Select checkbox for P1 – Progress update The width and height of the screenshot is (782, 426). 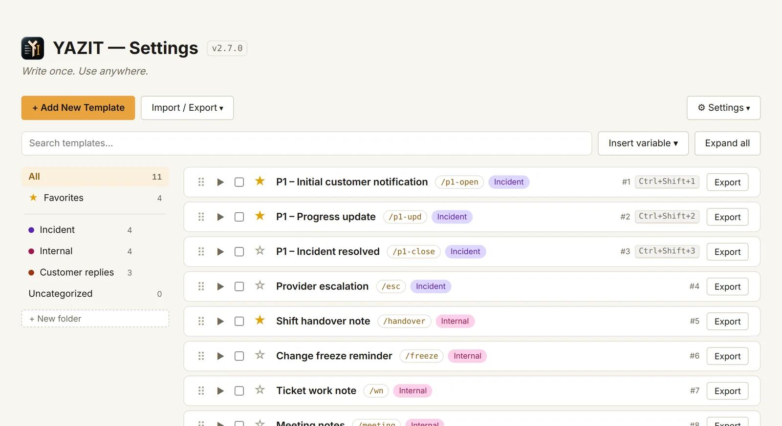(239, 217)
